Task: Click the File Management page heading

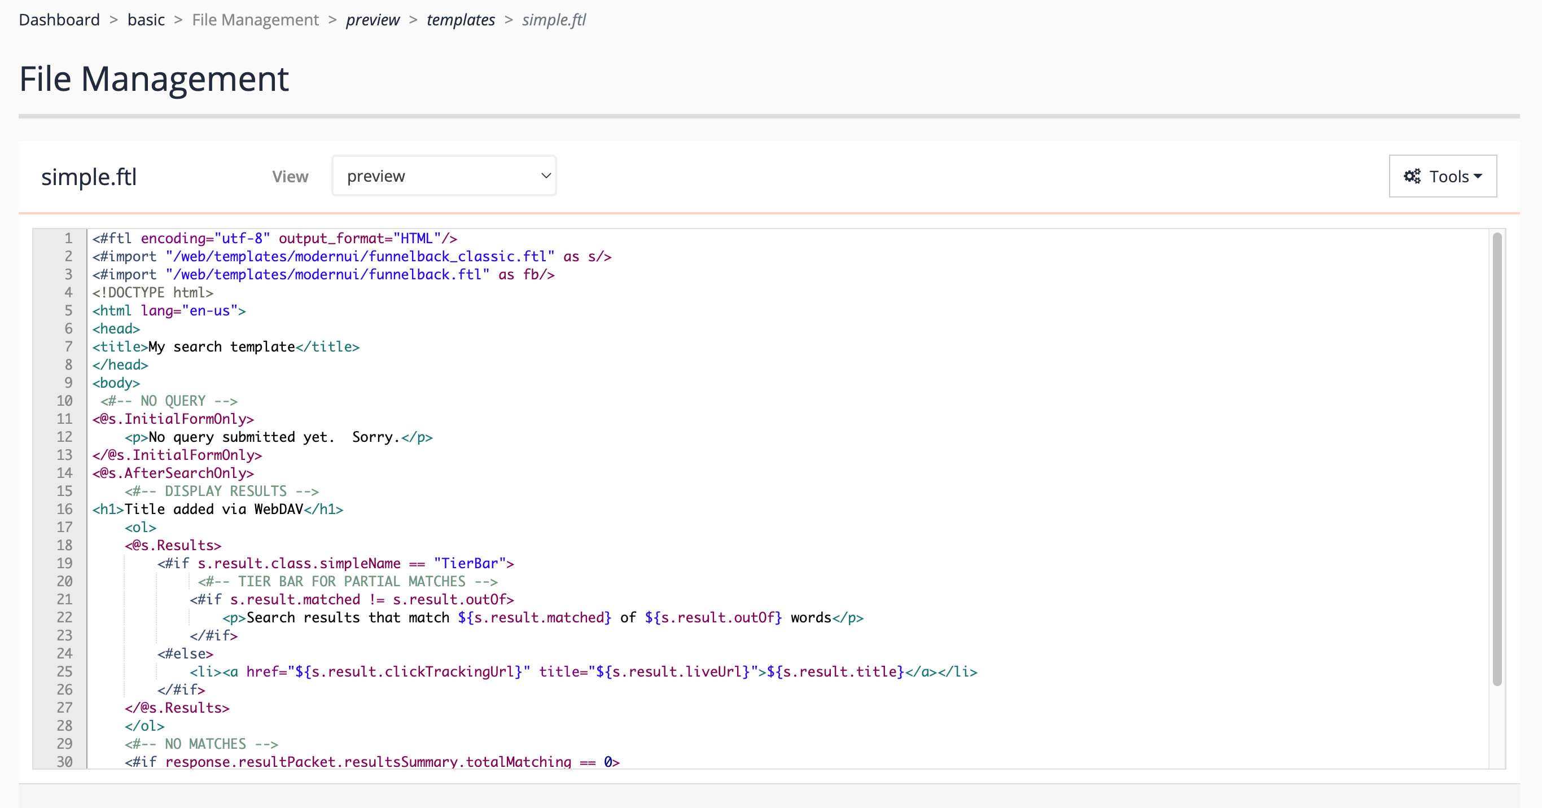Action: coord(154,78)
